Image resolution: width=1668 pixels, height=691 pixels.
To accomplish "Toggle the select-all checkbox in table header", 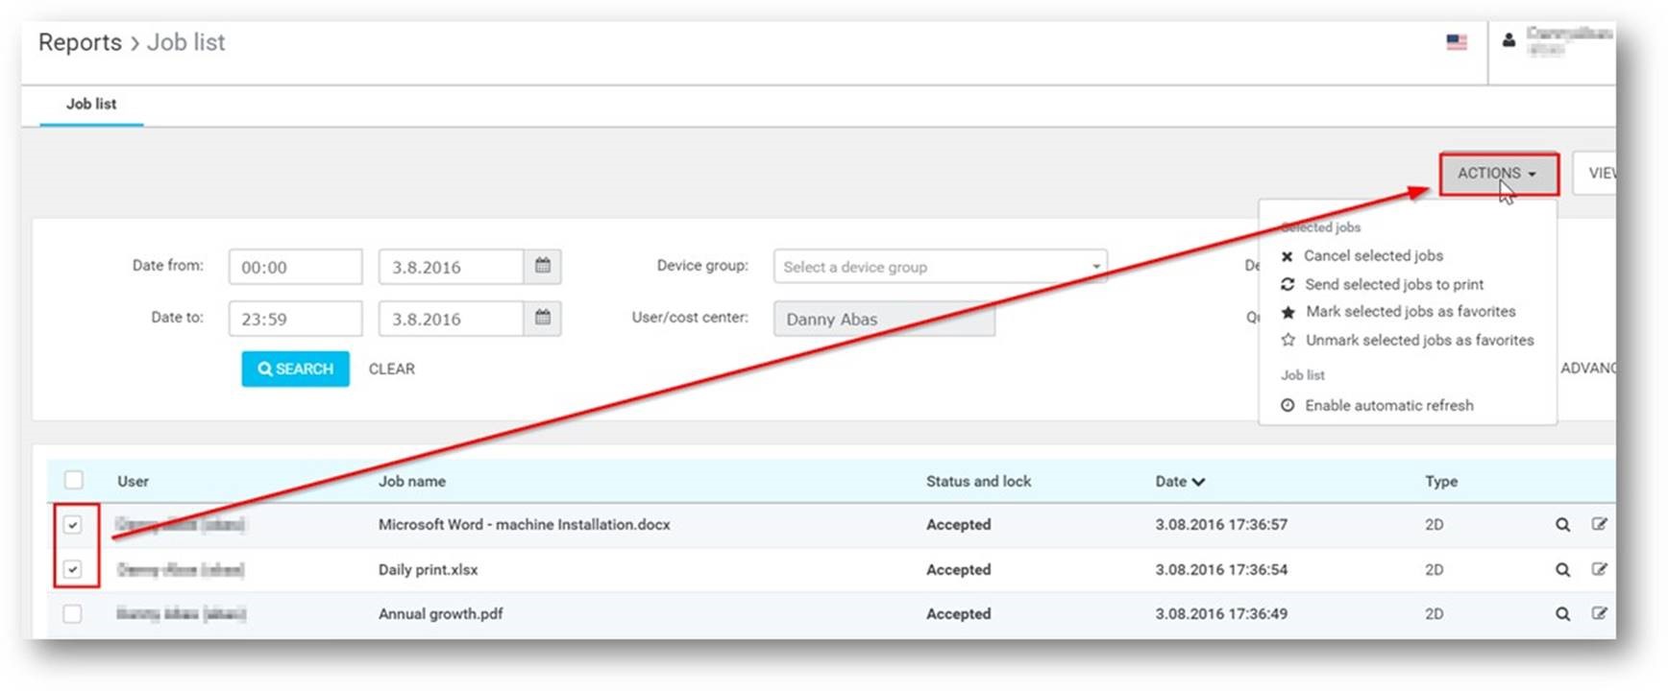I will (74, 480).
